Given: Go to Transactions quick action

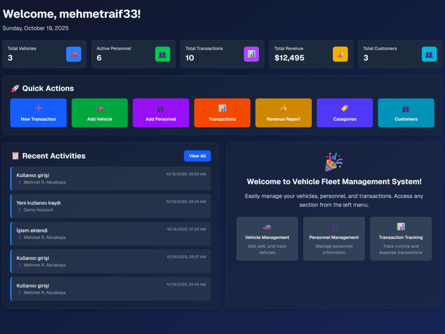Looking at the screenshot, I should coord(222,113).
